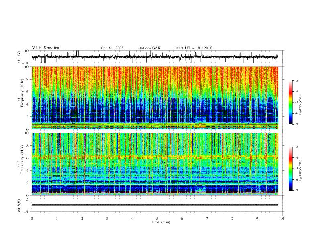Click the time axis tick label "1"
The image size is (318, 245).
pyautogui.click(x=57, y=219)
